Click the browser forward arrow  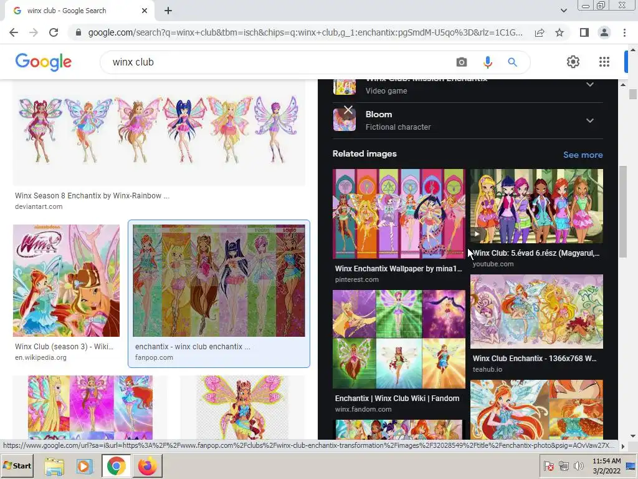point(34,32)
